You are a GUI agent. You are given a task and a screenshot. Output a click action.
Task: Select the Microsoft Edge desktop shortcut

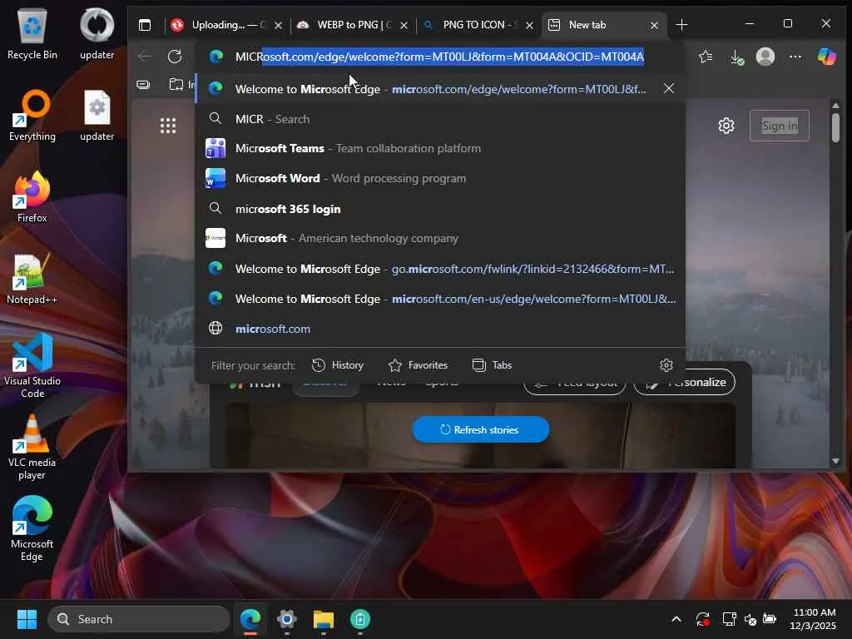(32, 528)
